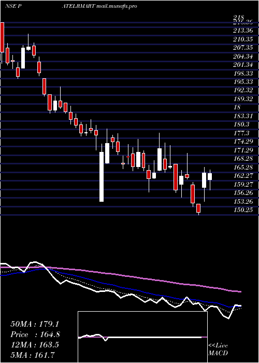The height and width of the screenshot is (363, 259).
Task: Click the 213.36 price axis label
Action: [243, 31]
